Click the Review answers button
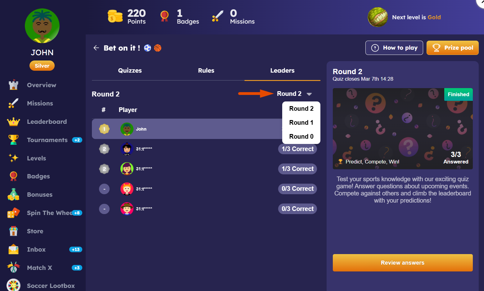The width and height of the screenshot is (484, 291). pyautogui.click(x=403, y=263)
